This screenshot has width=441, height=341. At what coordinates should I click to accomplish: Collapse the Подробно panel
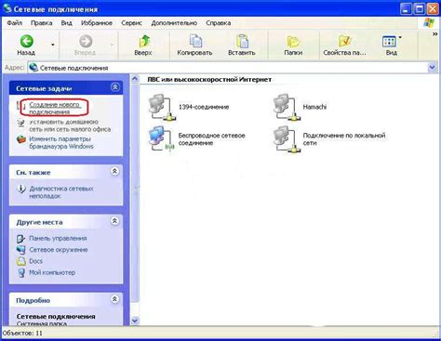[114, 299]
